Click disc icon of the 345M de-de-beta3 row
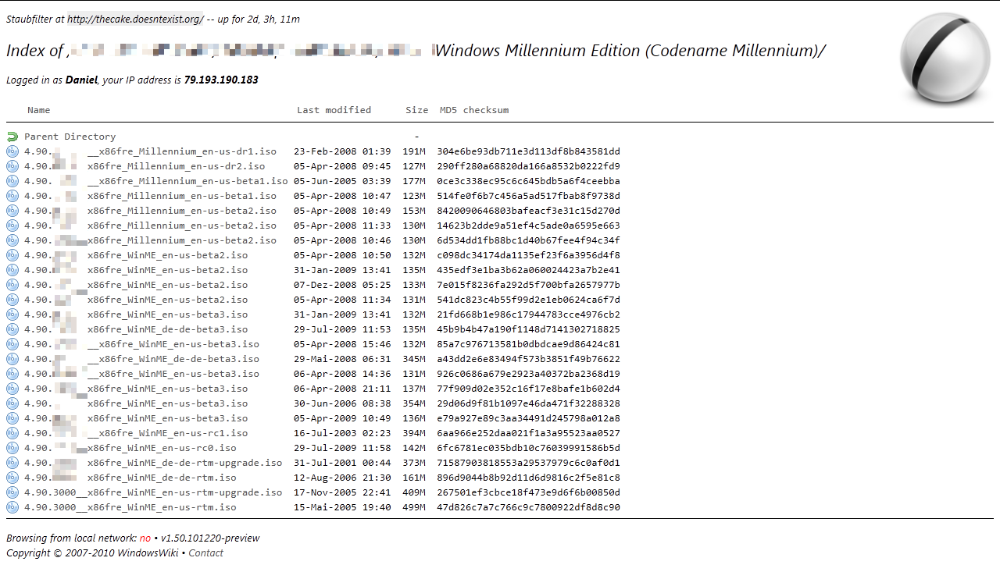1000x572 pixels. [12, 359]
